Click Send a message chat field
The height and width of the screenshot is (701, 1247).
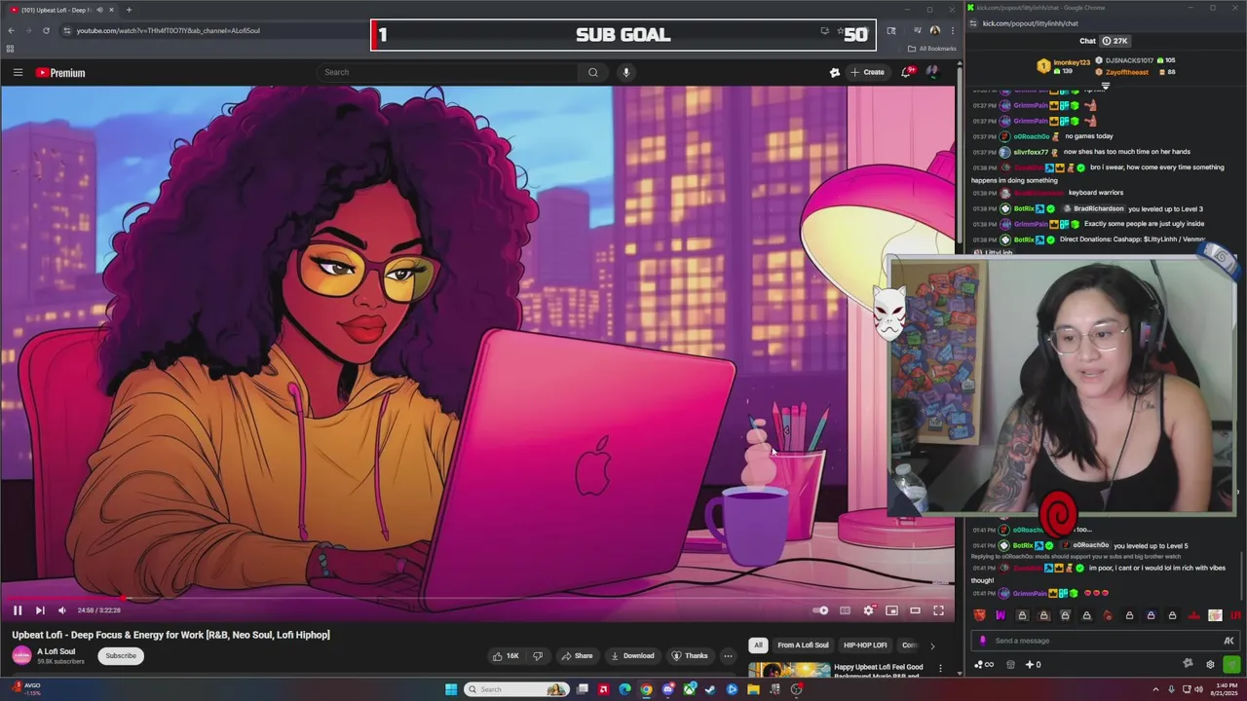point(1105,641)
